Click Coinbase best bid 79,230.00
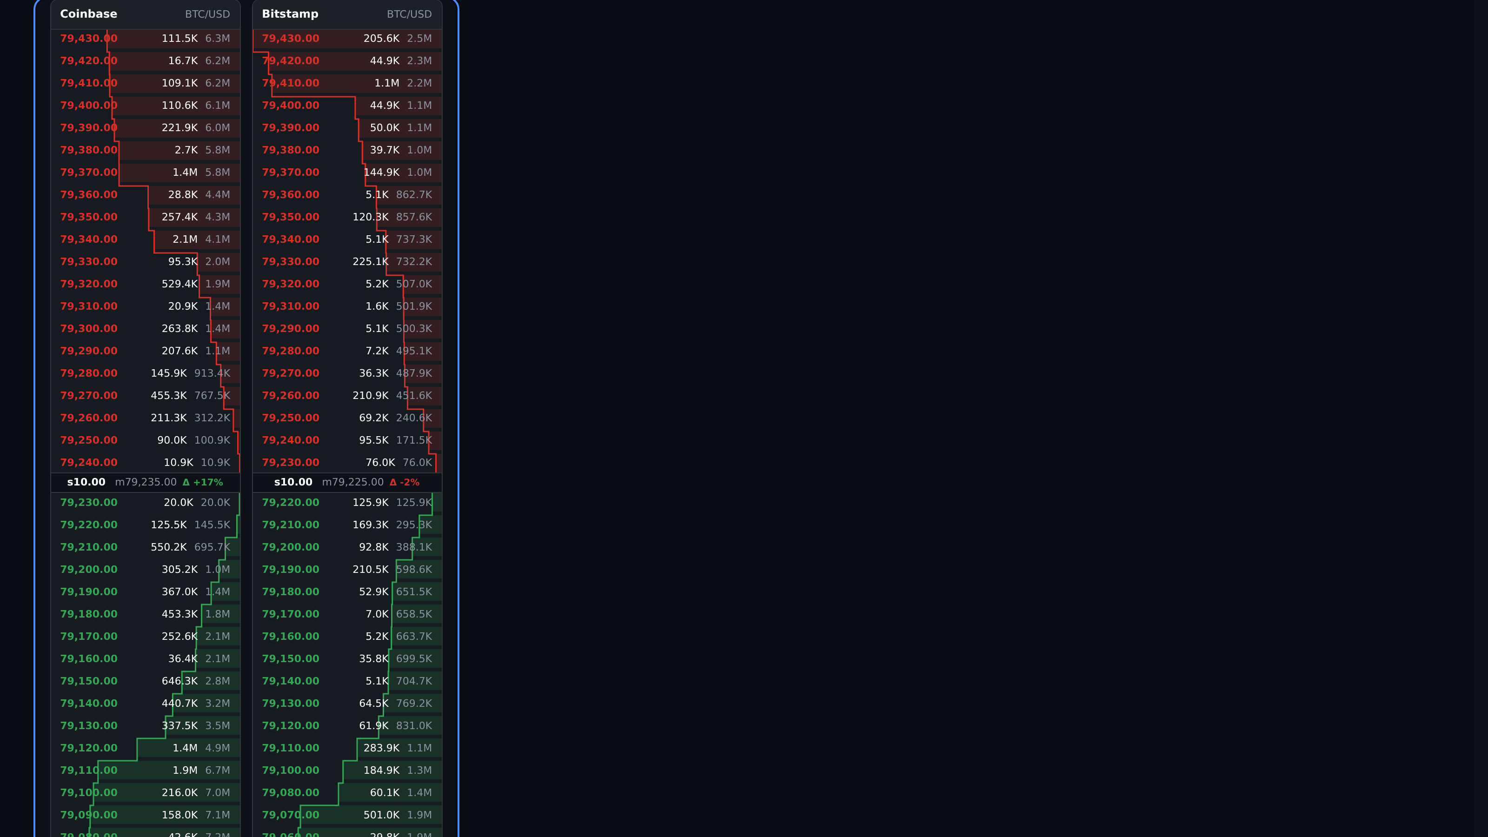1488x837 pixels. [88, 502]
